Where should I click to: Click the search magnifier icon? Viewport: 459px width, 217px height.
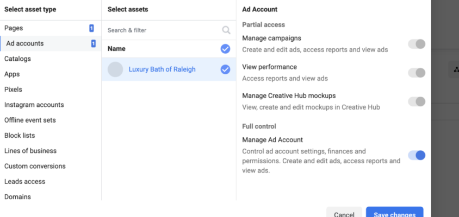click(x=226, y=30)
